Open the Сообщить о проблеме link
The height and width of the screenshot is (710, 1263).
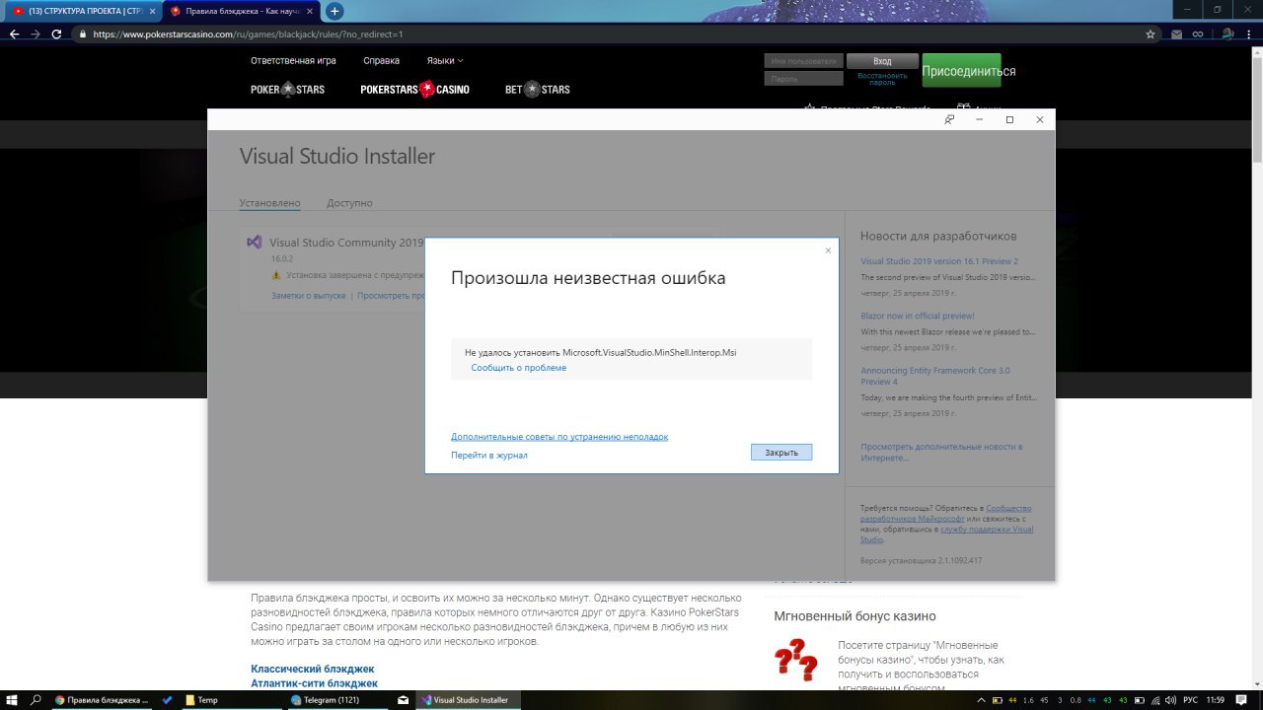[x=519, y=368]
